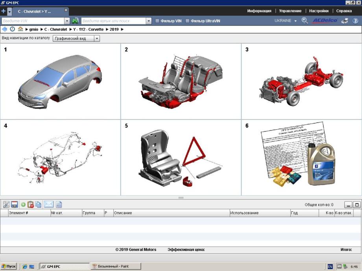This screenshot has width=362, height=271.
Task: Open the Настройки menu
Action: tap(319, 11)
